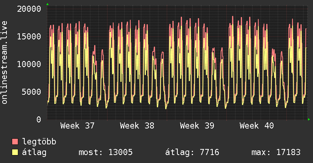Screen dimensions: 313x163
Task: Click the red legtöbb legend swatch
Action: tap(15, 142)
